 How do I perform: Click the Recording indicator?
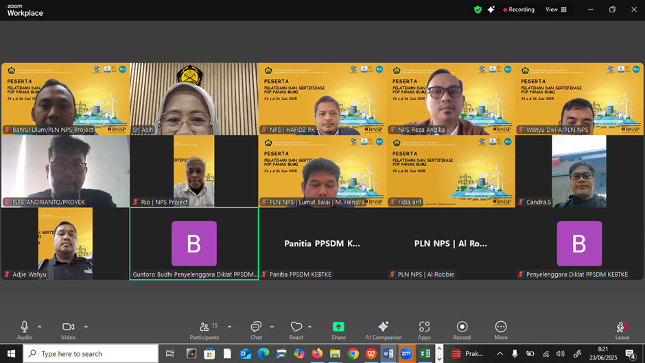point(519,10)
